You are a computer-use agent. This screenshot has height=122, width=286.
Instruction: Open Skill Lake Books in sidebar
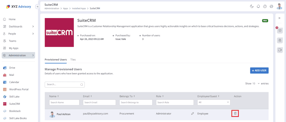[18, 118]
